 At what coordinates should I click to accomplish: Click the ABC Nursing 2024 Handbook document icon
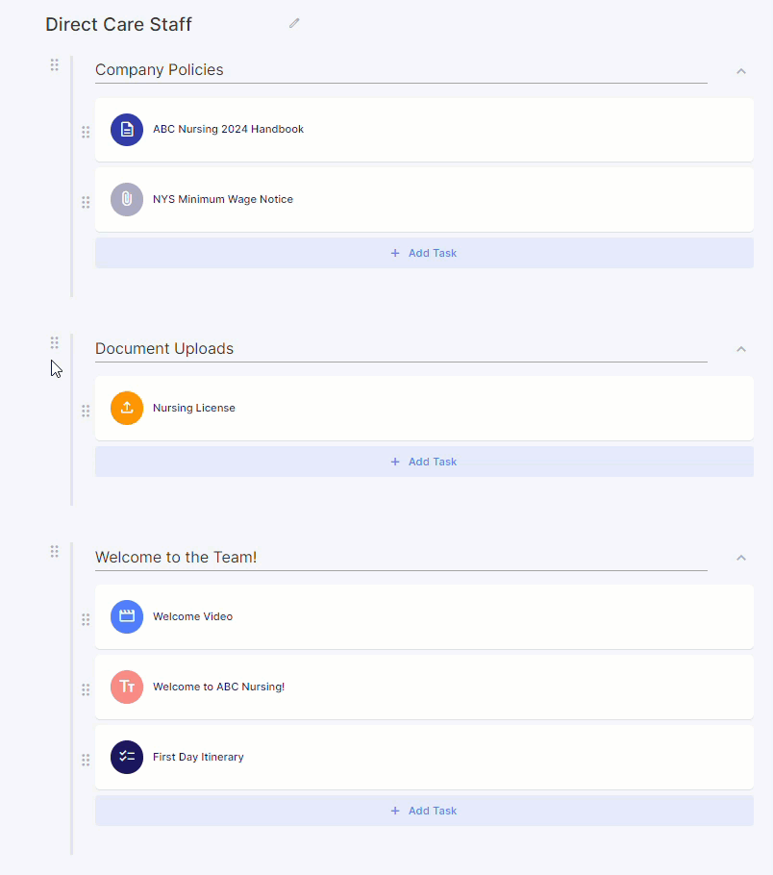[x=127, y=130]
